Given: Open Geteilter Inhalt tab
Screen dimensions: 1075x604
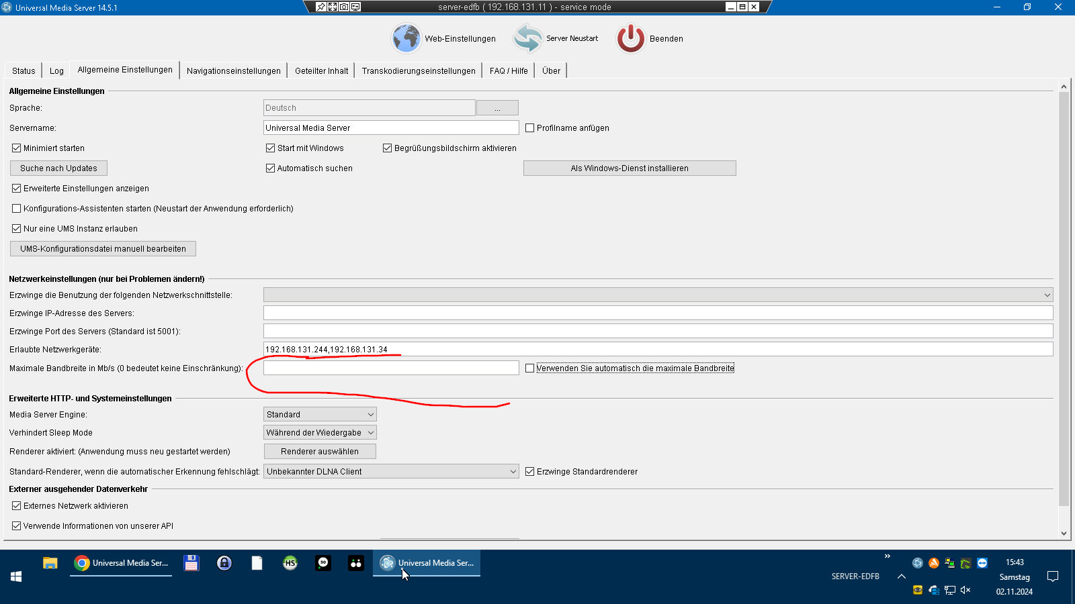Looking at the screenshot, I should coord(321,70).
